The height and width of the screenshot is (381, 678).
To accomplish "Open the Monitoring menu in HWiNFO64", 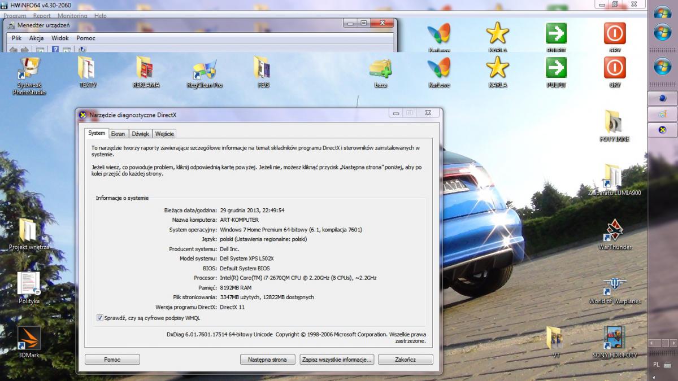I will [72, 16].
